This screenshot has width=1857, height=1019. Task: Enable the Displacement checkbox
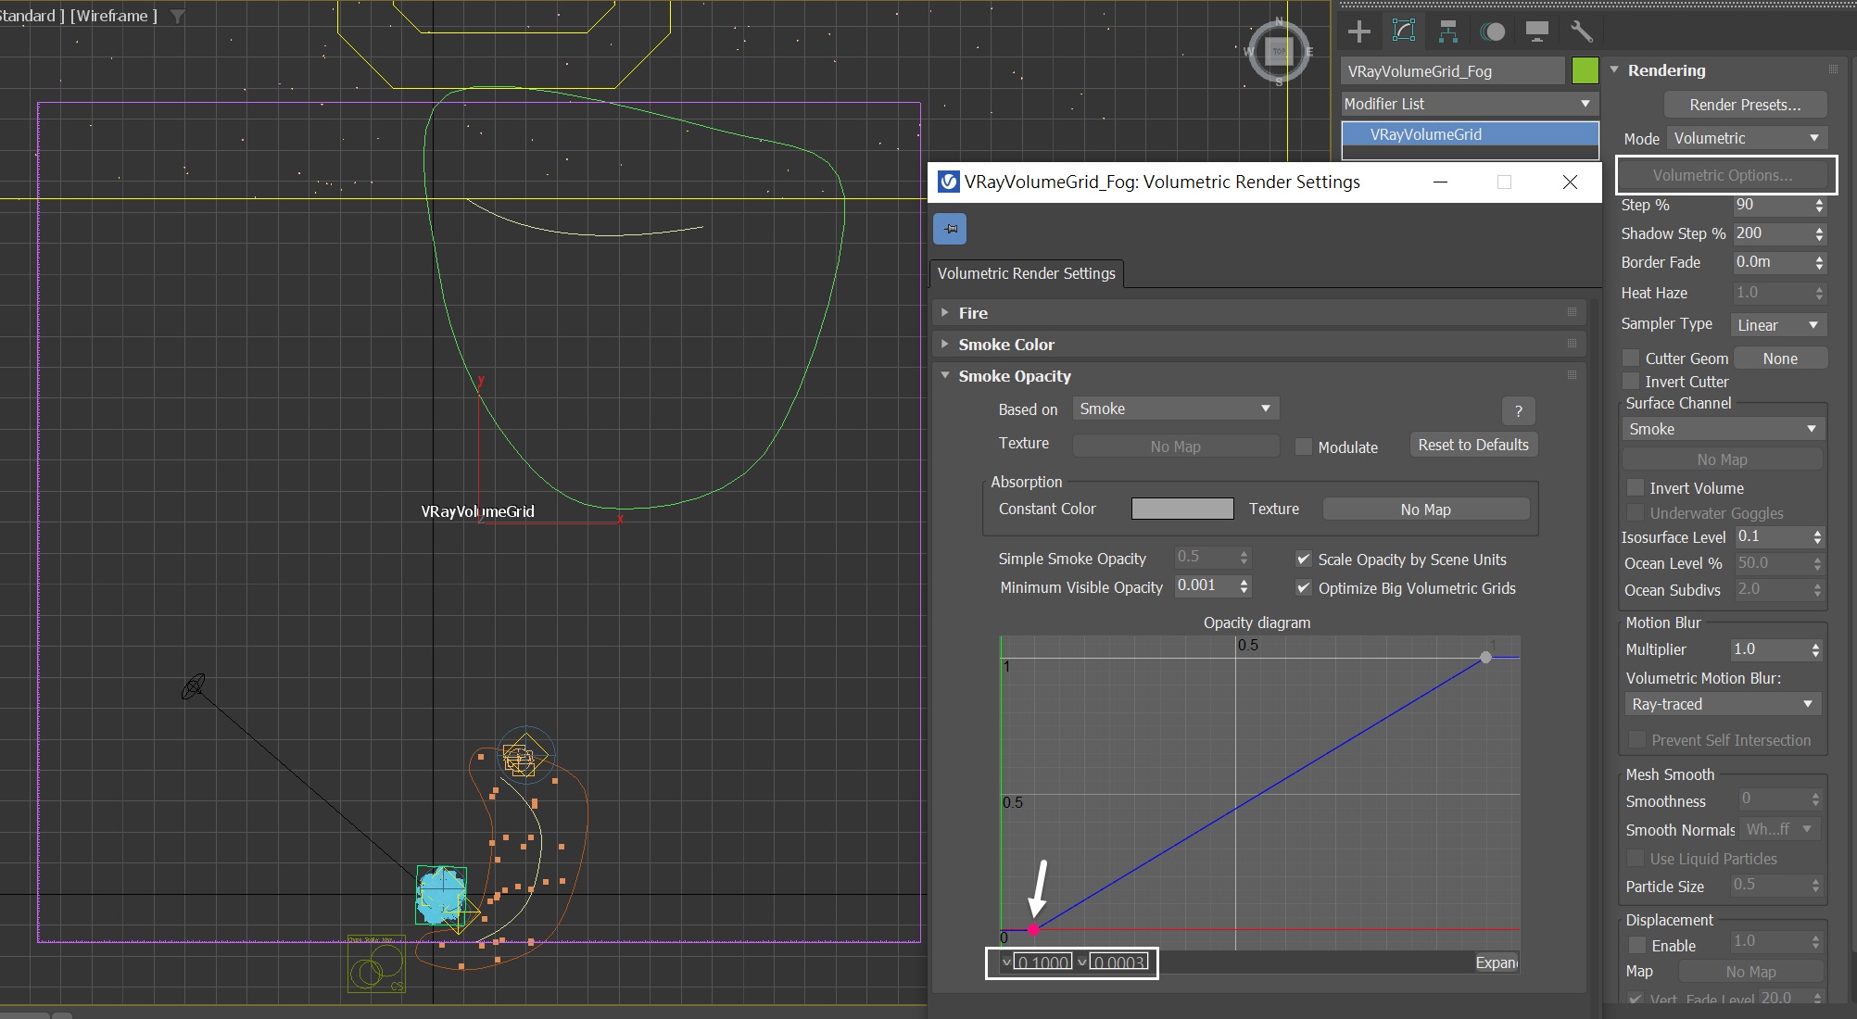click(1637, 945)
